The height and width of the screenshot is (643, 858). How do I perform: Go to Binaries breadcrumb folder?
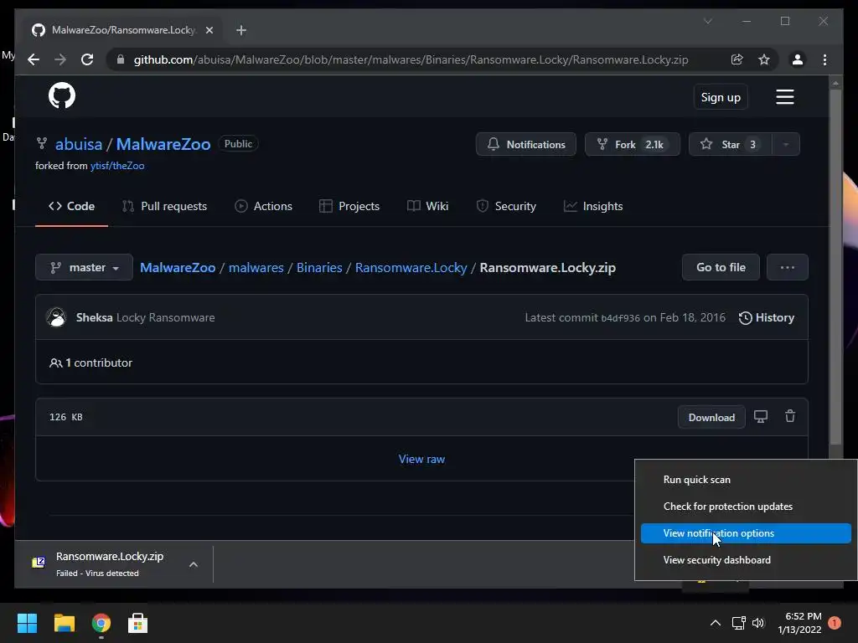(x=319, y=267)
